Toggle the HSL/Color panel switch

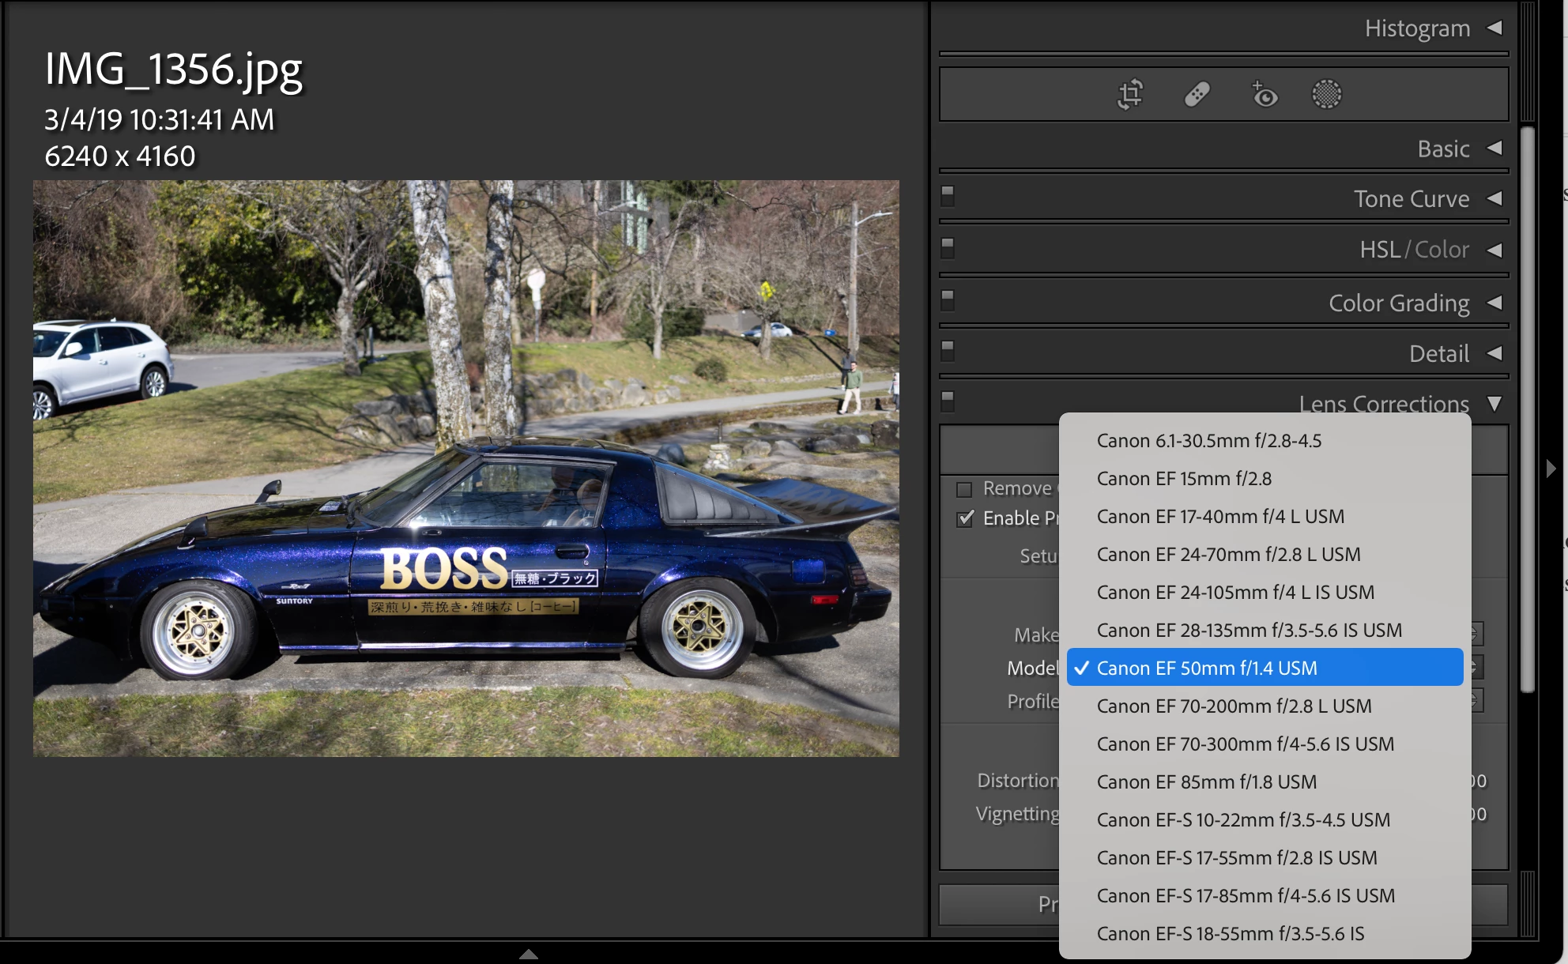tap(948, 247)
